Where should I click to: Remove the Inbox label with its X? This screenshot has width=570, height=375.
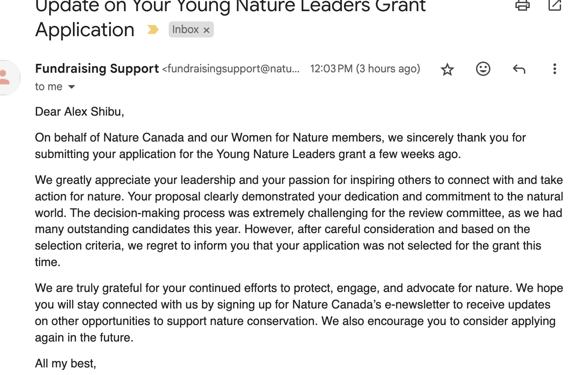click(x=206, y=30)
